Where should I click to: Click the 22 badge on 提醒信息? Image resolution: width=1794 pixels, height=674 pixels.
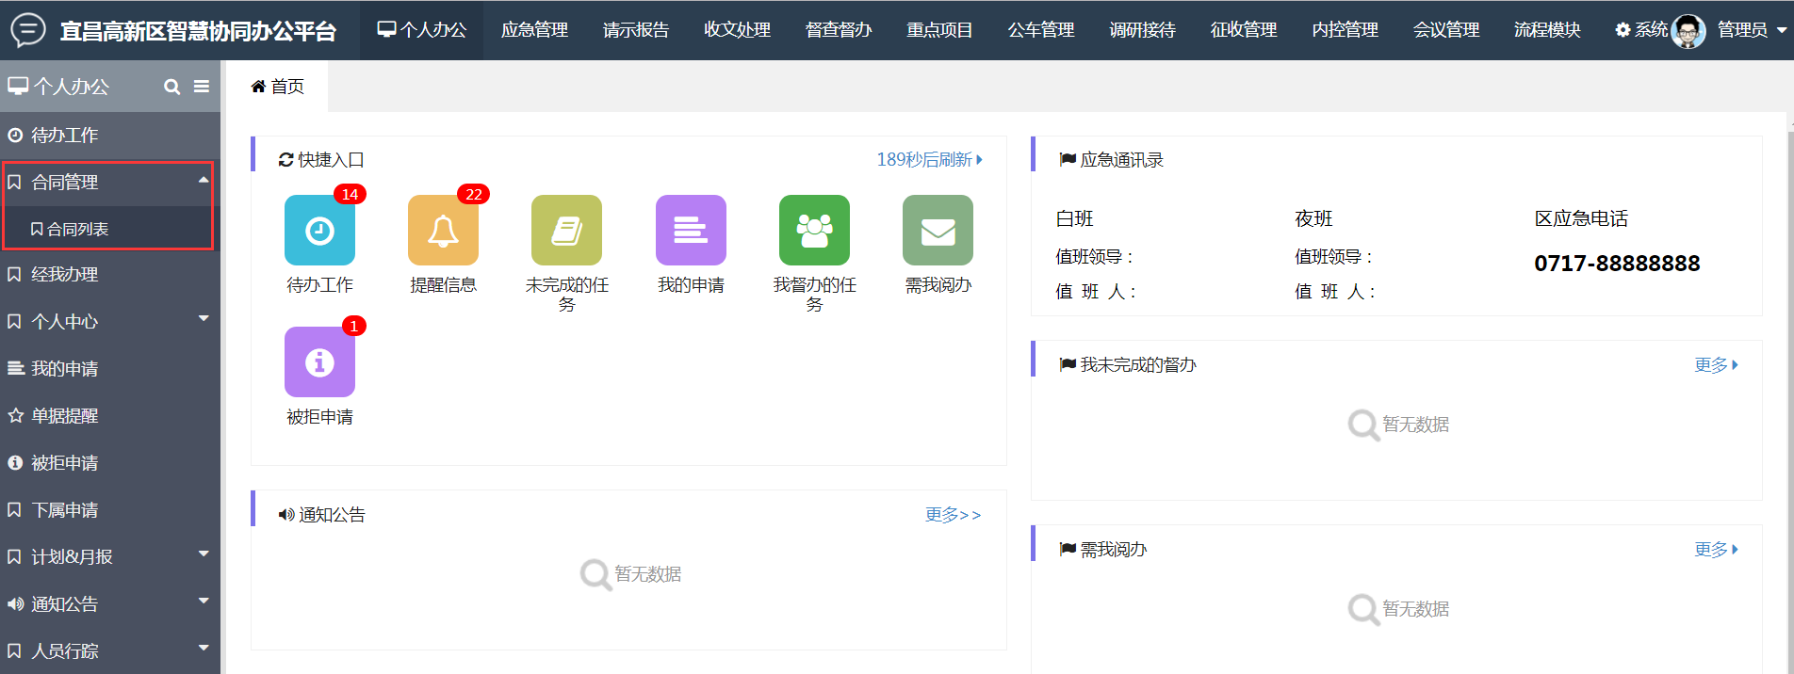click(x=473, y=194)
